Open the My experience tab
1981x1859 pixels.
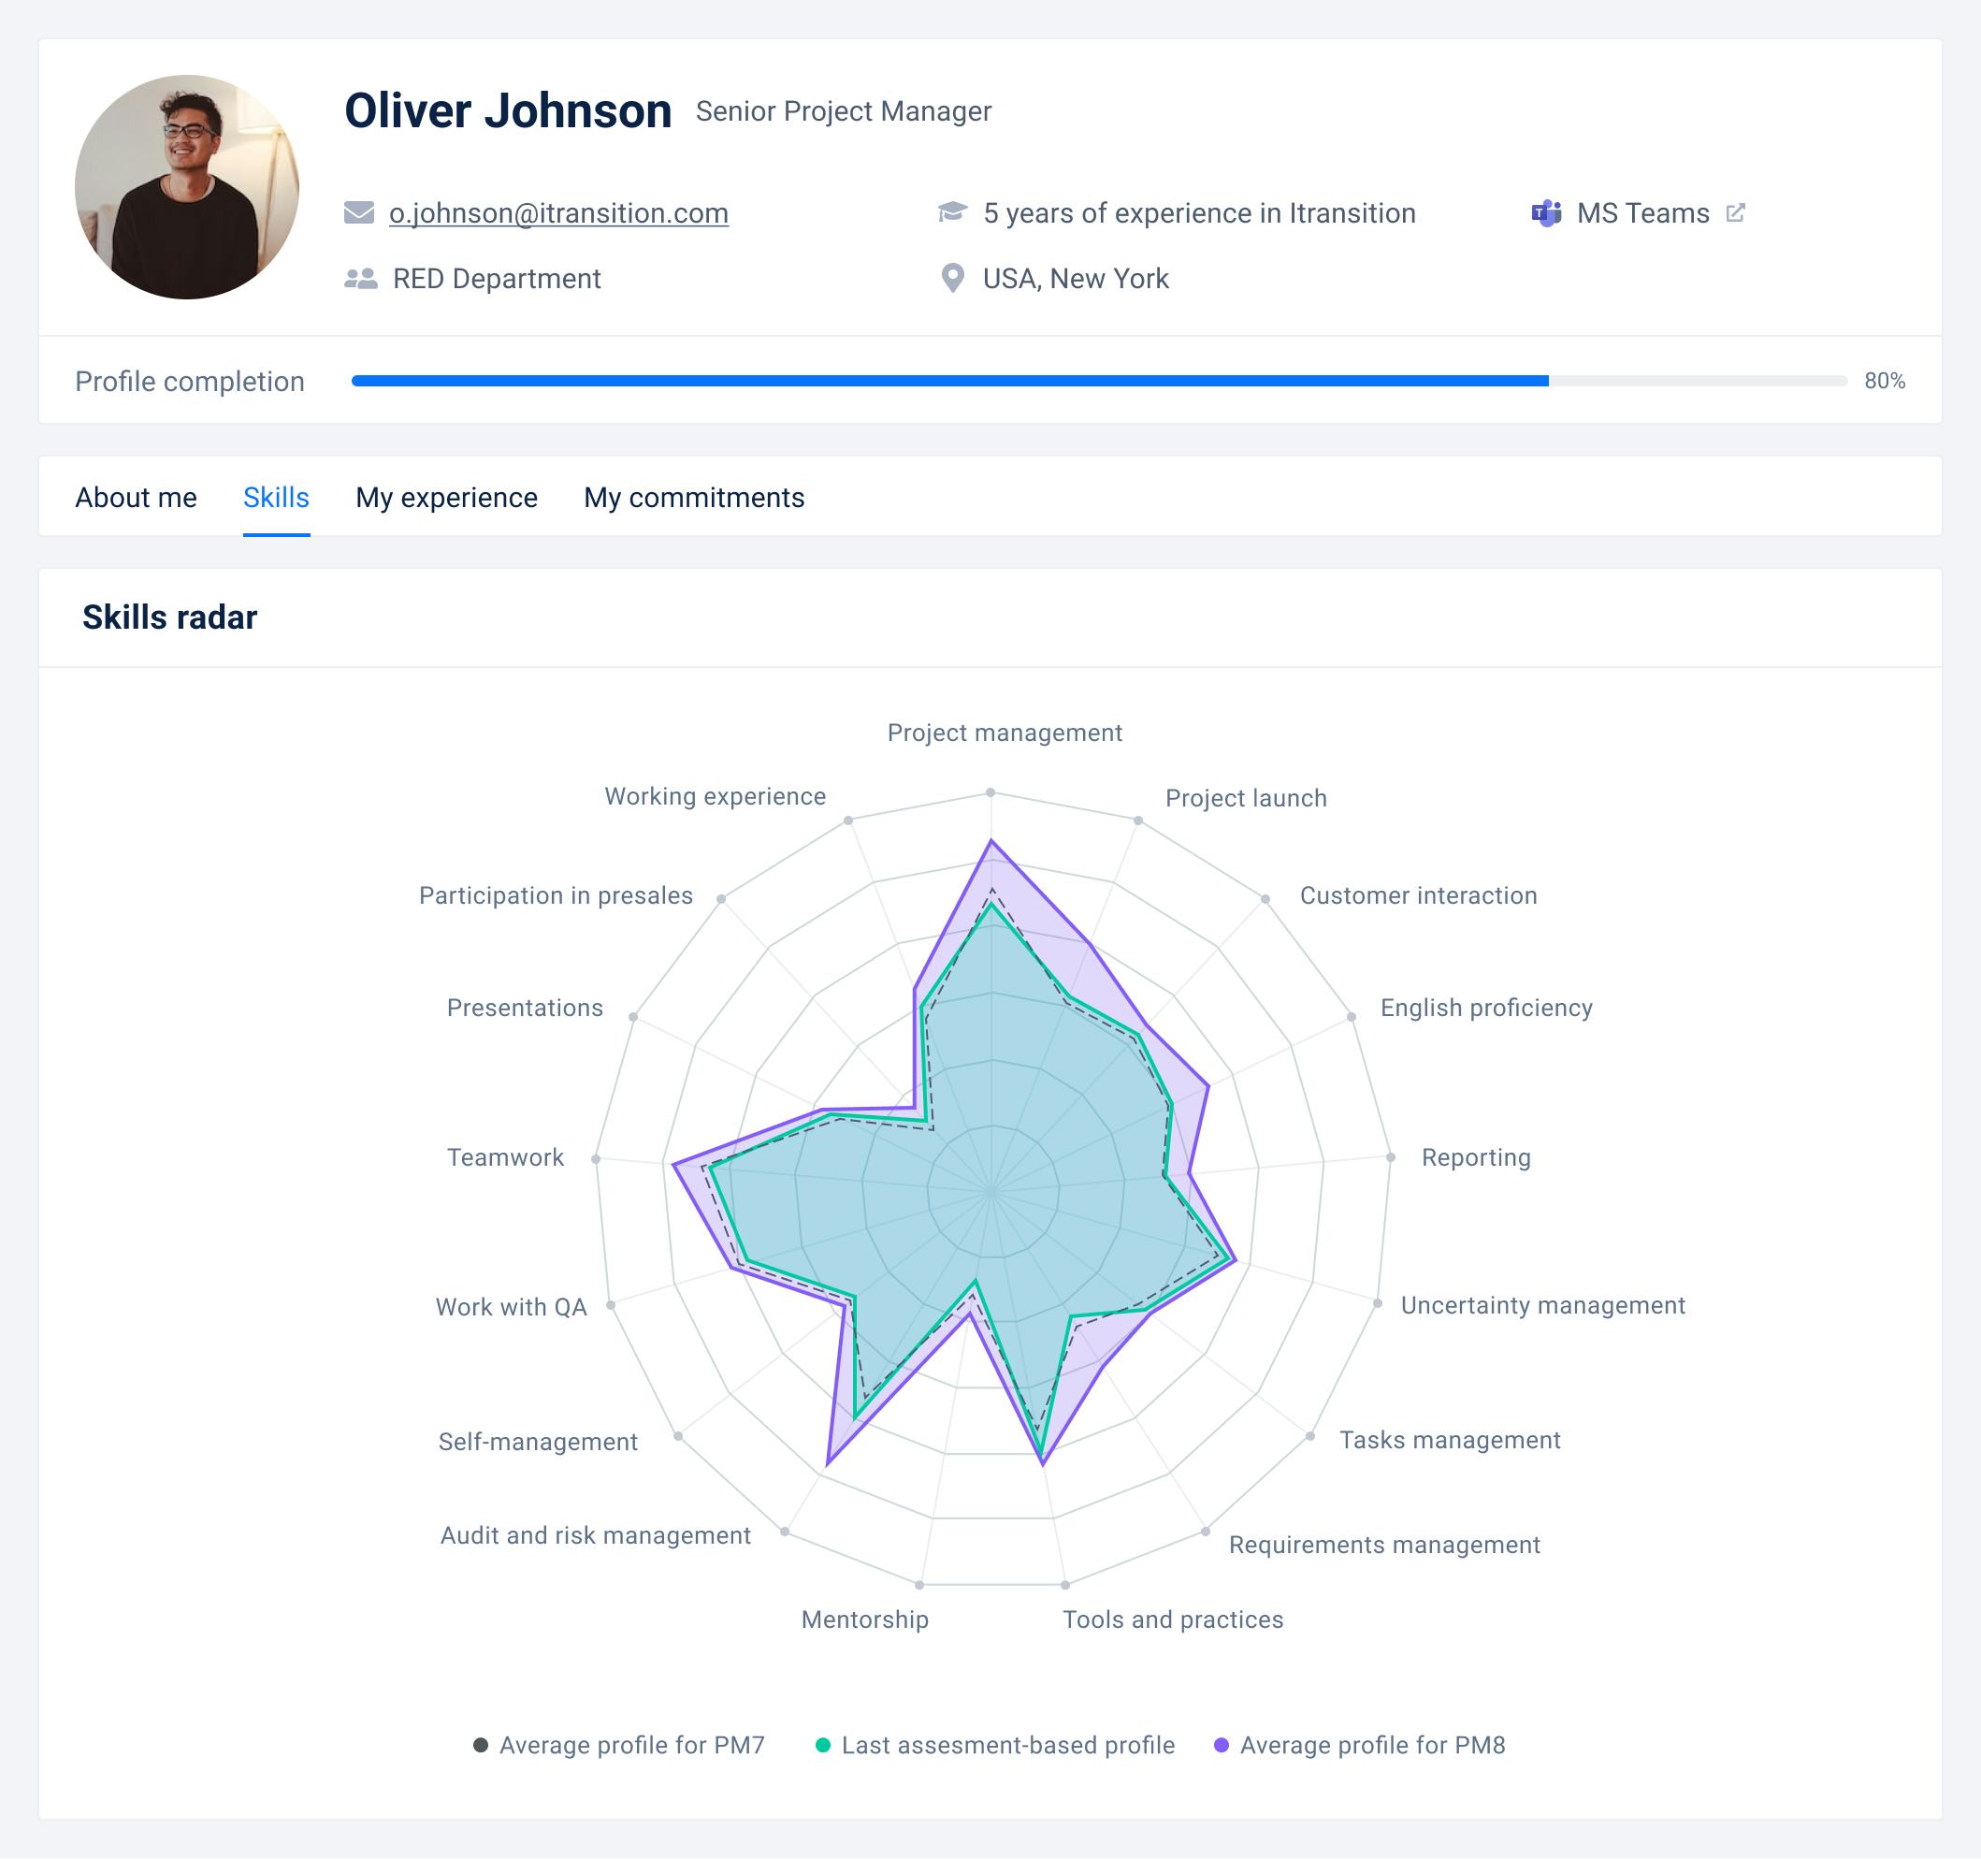point(446,498)
